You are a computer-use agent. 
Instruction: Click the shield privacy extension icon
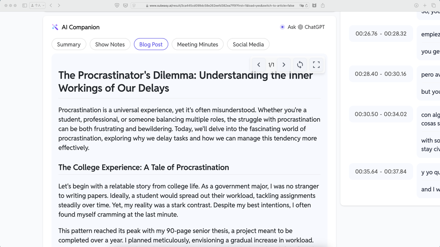click(x=117, y=5)
